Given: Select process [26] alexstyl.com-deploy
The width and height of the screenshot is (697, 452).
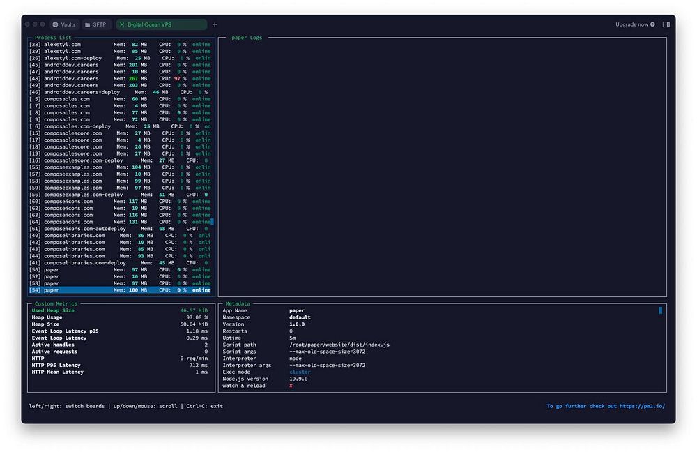Looking at the screenshot, I should [x=120, y=58].
